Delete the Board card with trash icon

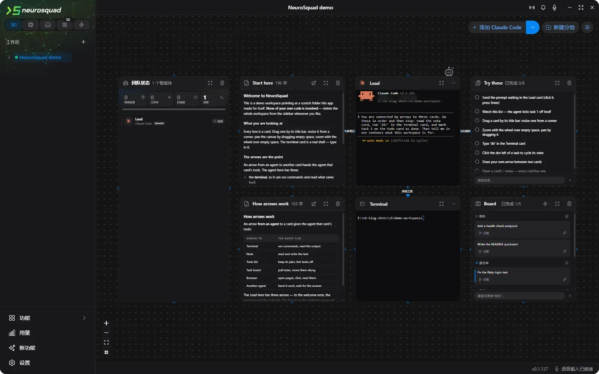click(569, 204)
